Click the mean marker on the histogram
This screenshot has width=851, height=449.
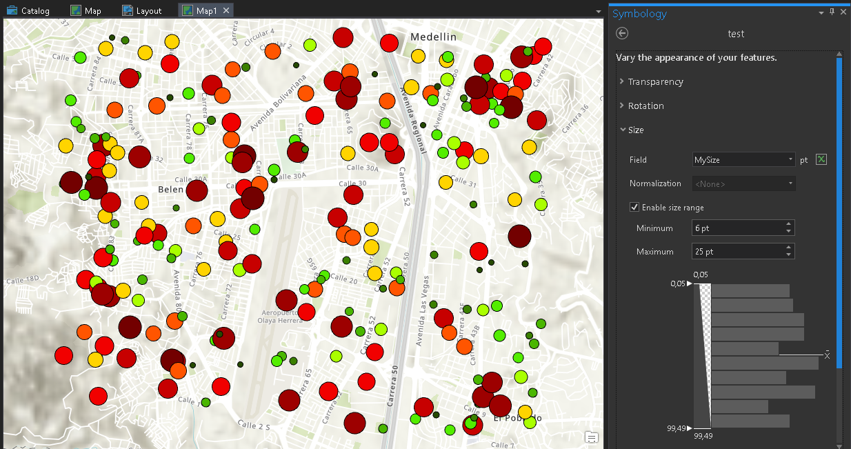pyautogui.click(x=827, y=355)
